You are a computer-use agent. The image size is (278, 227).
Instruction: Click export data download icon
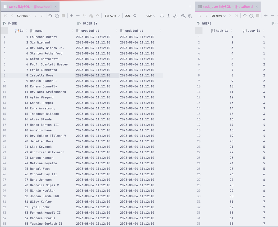click(x=162, y=16)
